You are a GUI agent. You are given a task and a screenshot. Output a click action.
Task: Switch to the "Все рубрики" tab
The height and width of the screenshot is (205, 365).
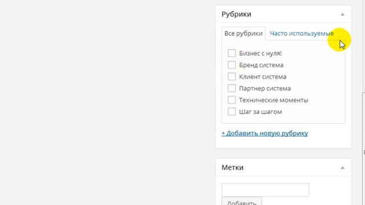pyautogui.click(x=244, y=34)
